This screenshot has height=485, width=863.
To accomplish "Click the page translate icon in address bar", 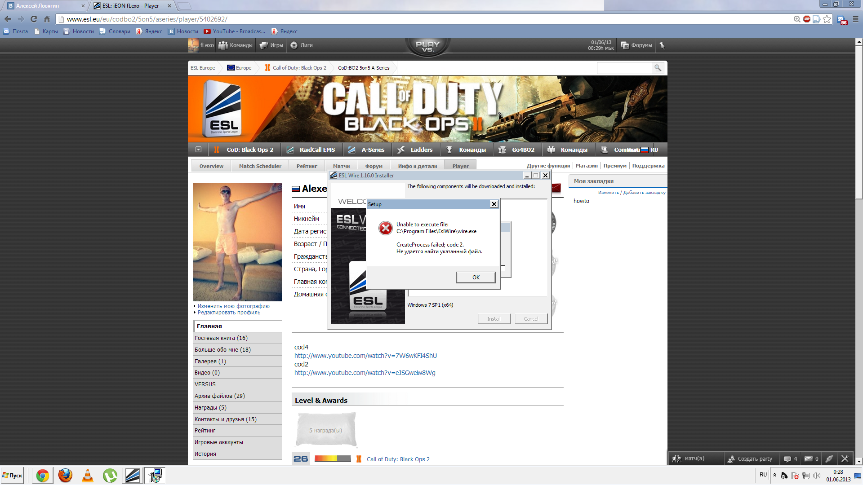I will [816, 19].
